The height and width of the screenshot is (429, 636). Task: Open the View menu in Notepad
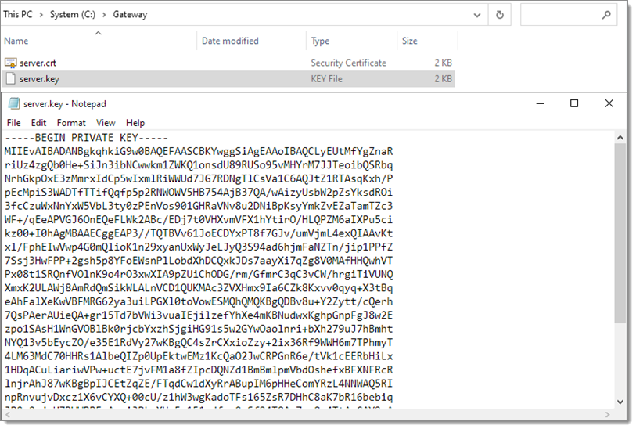(x=106, y=123)
